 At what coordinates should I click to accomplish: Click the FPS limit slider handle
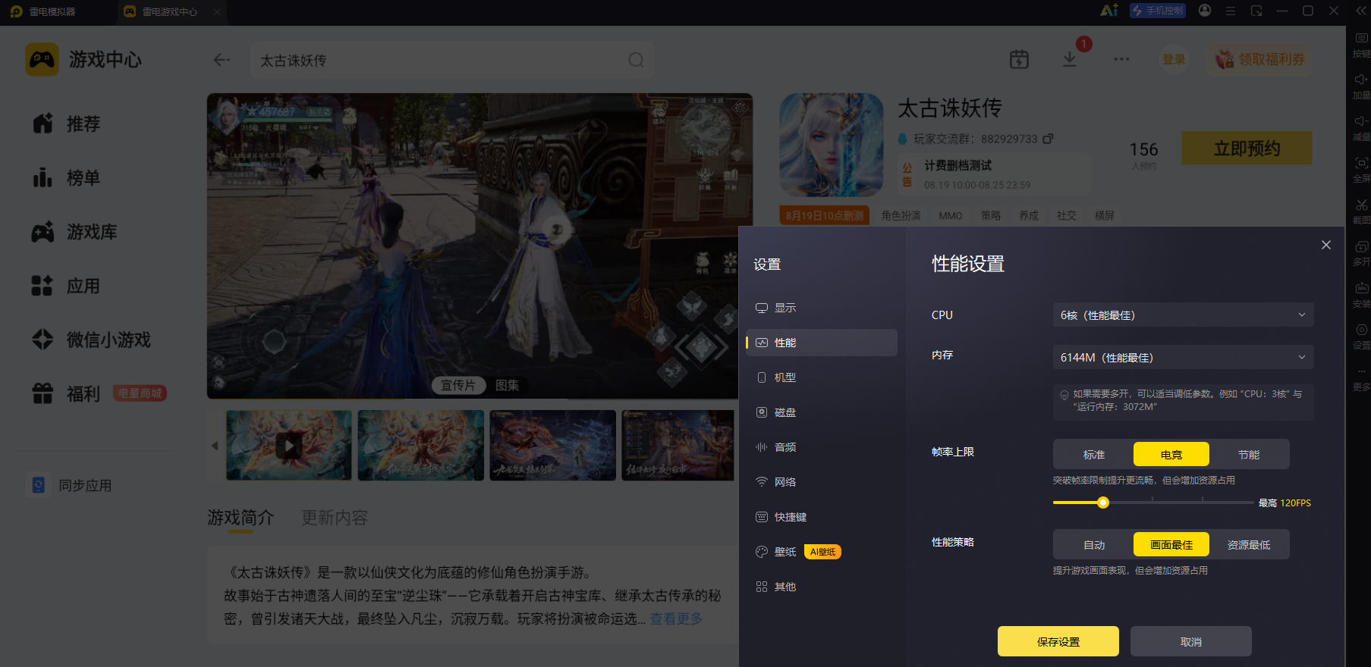1103,503
